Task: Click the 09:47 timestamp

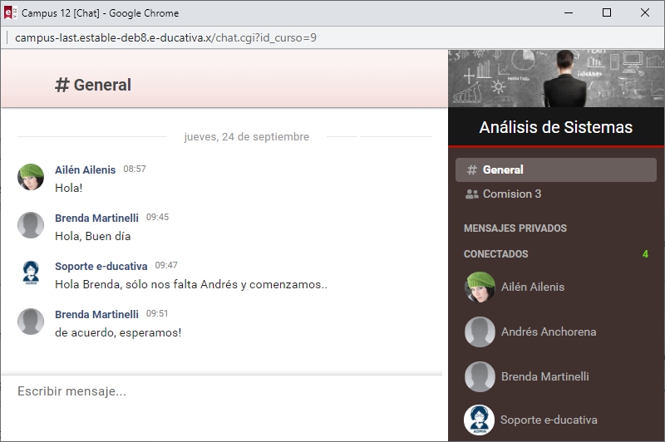Action: click(166, 265)
